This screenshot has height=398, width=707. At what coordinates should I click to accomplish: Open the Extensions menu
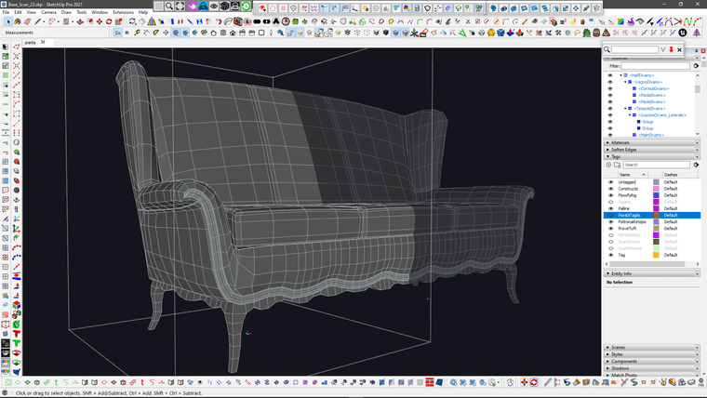123,12
